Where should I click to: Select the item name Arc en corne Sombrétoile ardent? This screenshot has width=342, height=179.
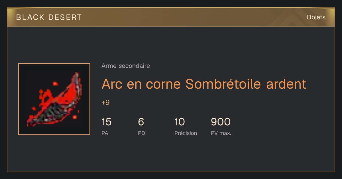[204, 84]
